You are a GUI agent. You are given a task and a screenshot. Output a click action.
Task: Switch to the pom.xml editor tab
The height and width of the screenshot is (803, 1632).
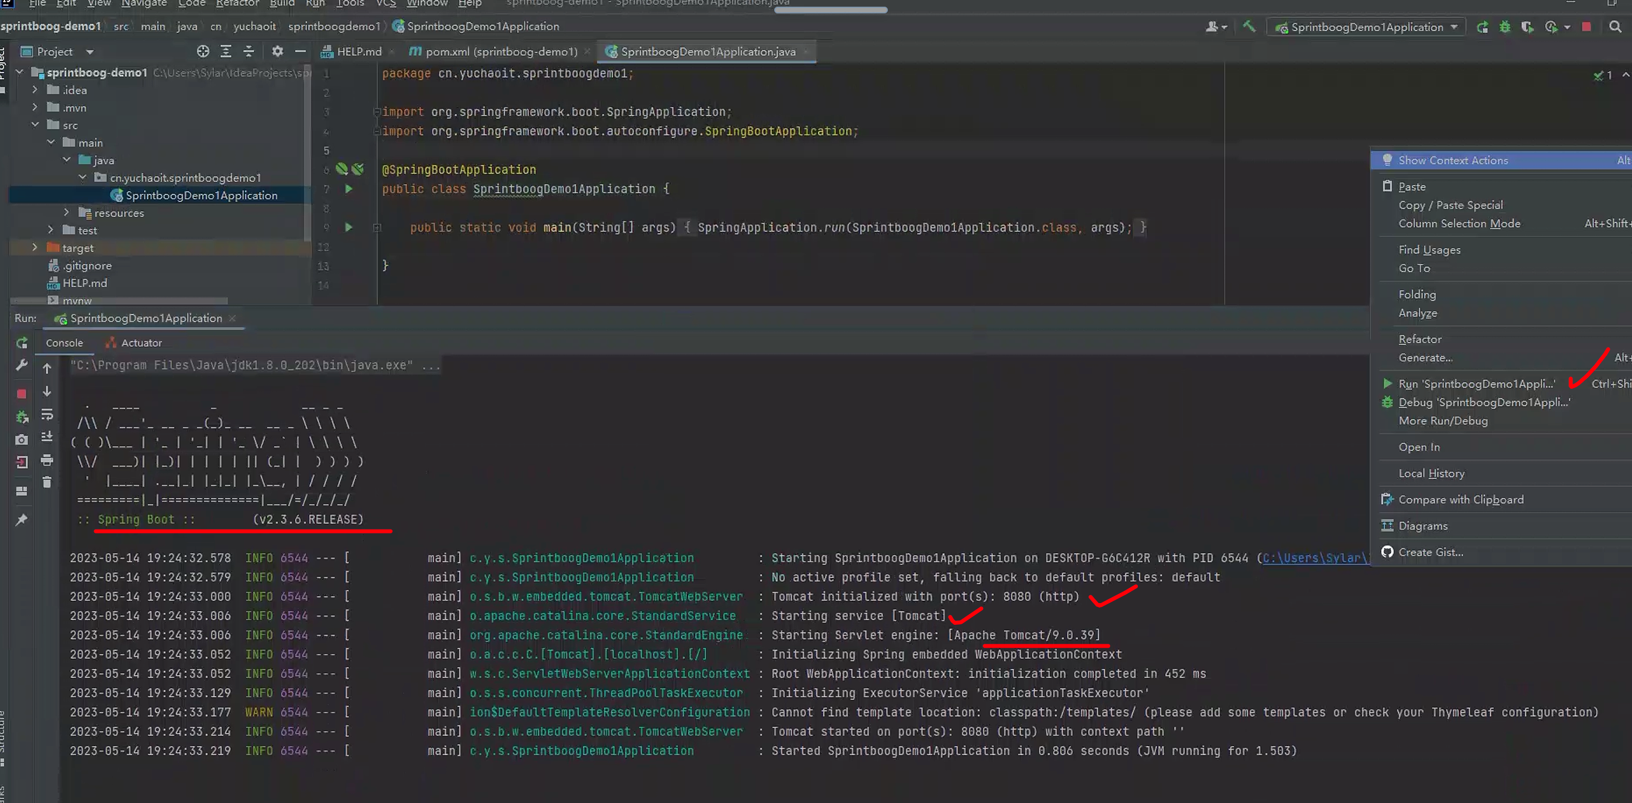pyautogui.click(x=500, y=51)
